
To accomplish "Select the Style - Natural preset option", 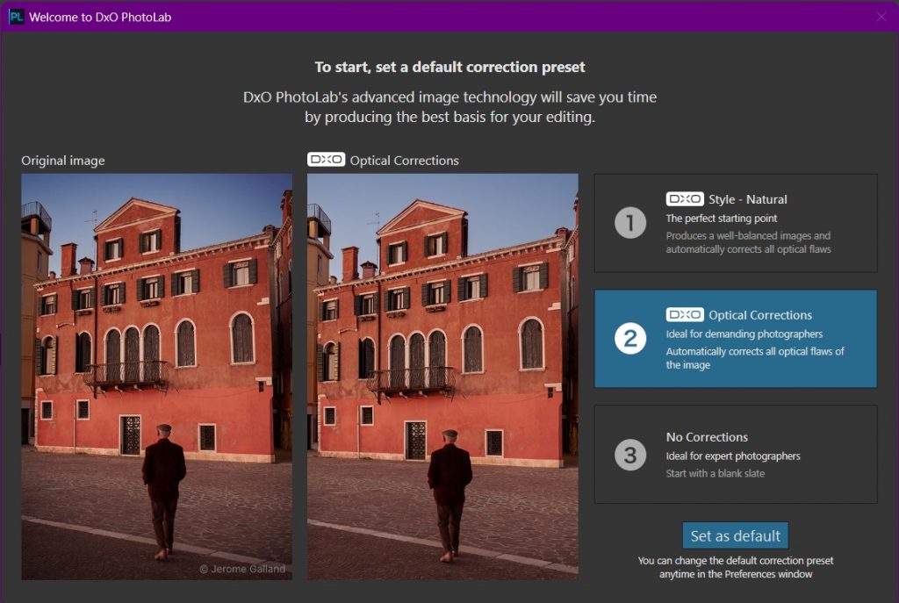I will [x=736, y=223].
